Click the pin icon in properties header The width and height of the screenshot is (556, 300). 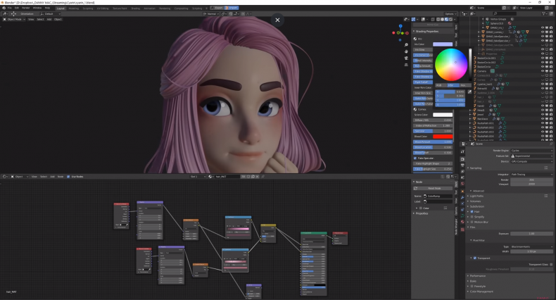click(x=551, y=144)
